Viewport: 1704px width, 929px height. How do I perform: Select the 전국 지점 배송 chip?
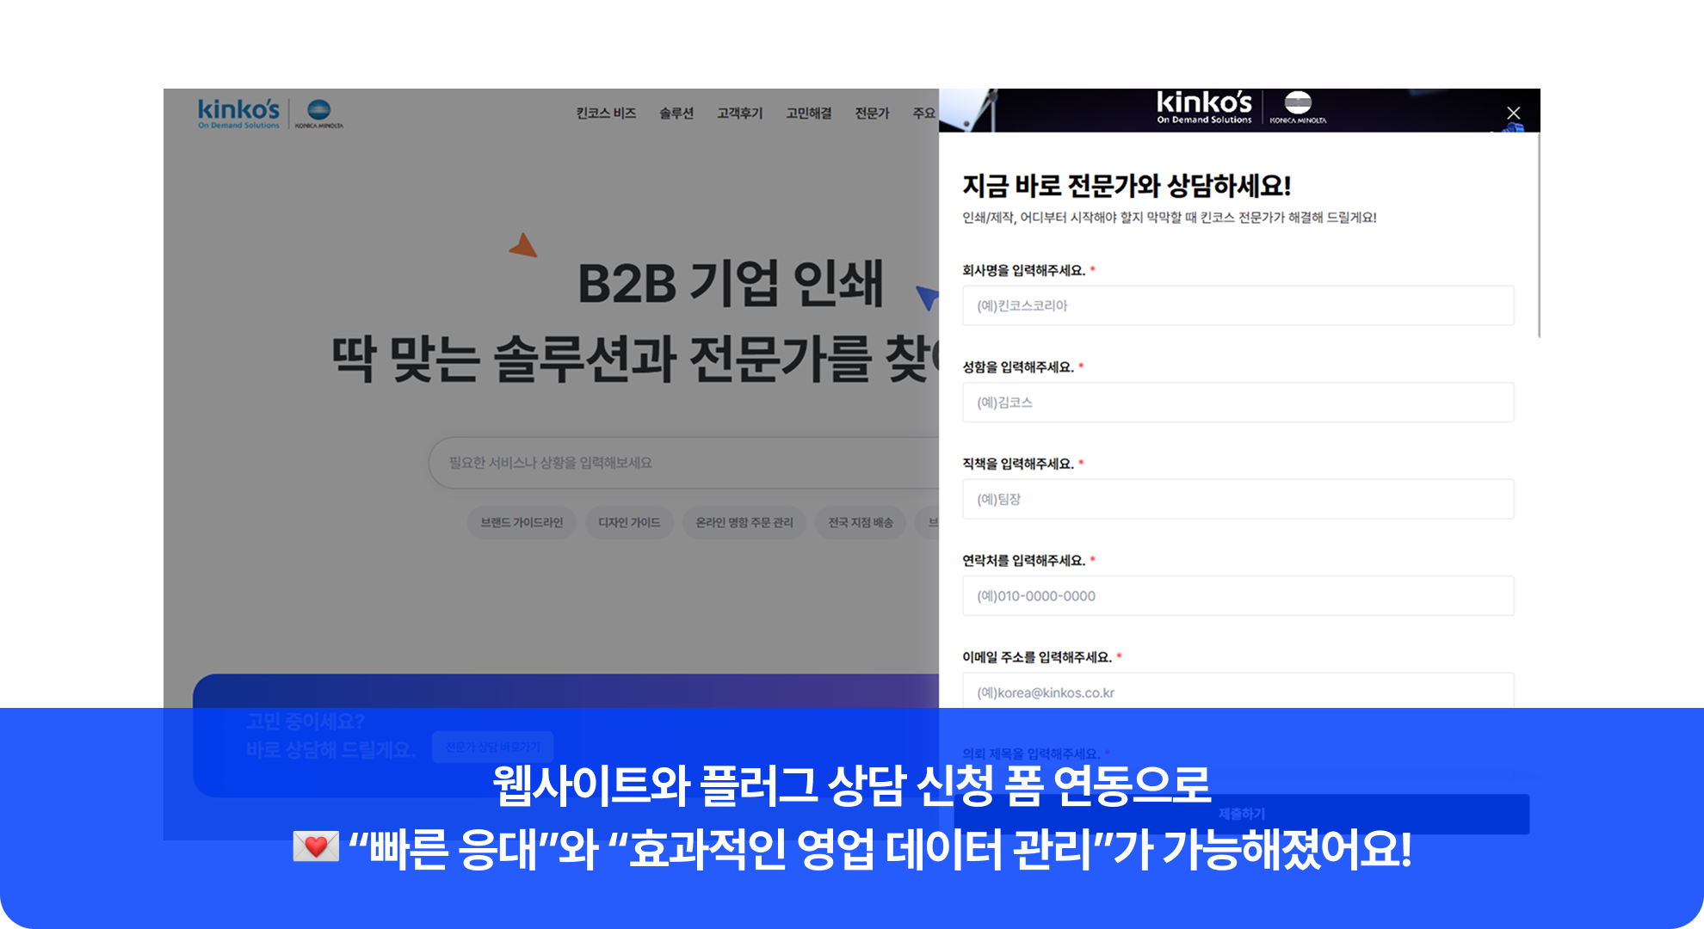(x=860, y=522)
